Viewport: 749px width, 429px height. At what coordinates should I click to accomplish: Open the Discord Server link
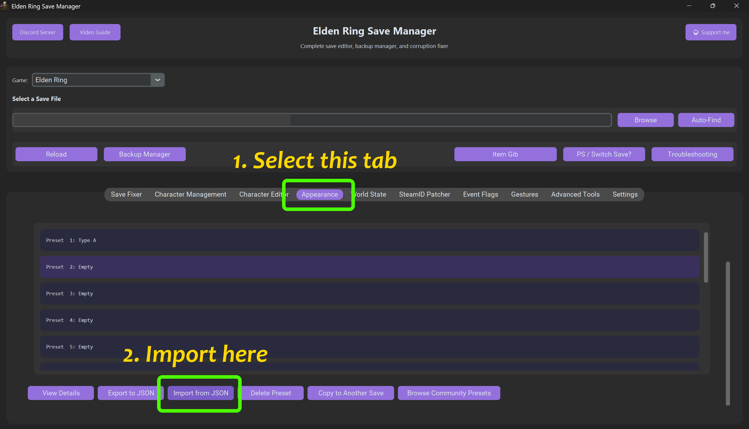point(38,32)
